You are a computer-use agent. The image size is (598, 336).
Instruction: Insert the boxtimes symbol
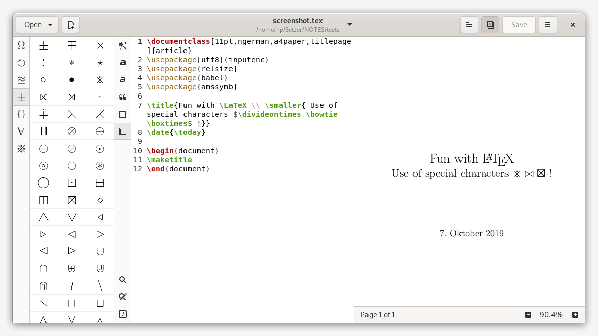(72, 200)
